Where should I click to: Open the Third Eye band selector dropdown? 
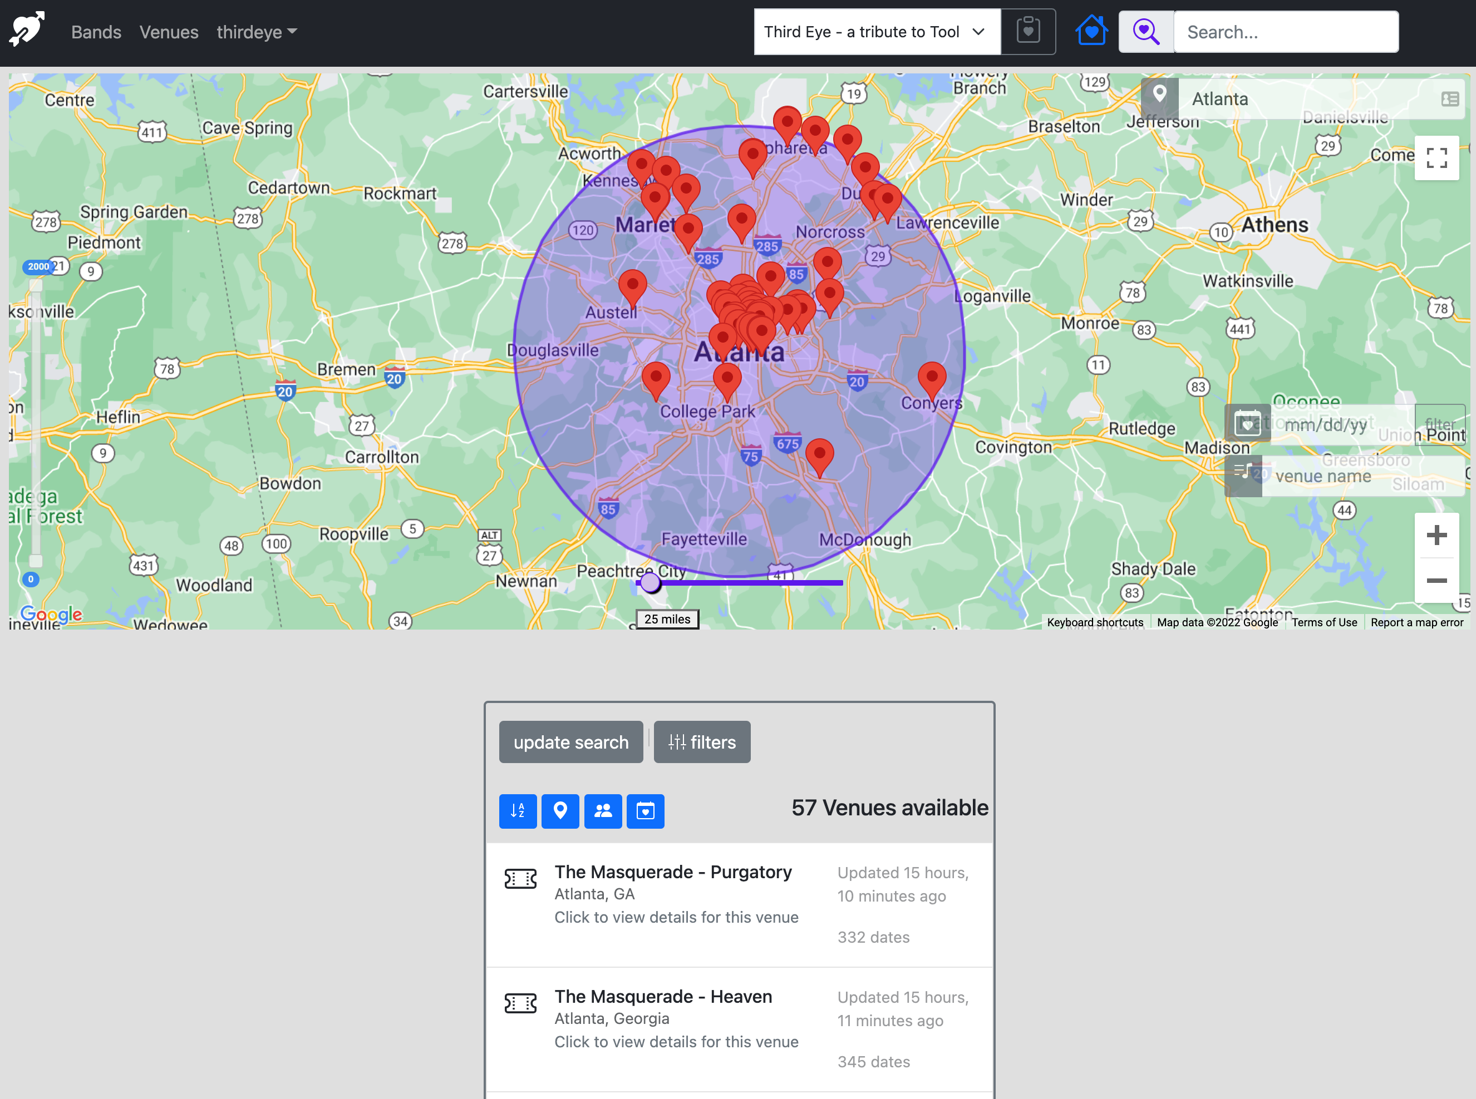(877, 31)
